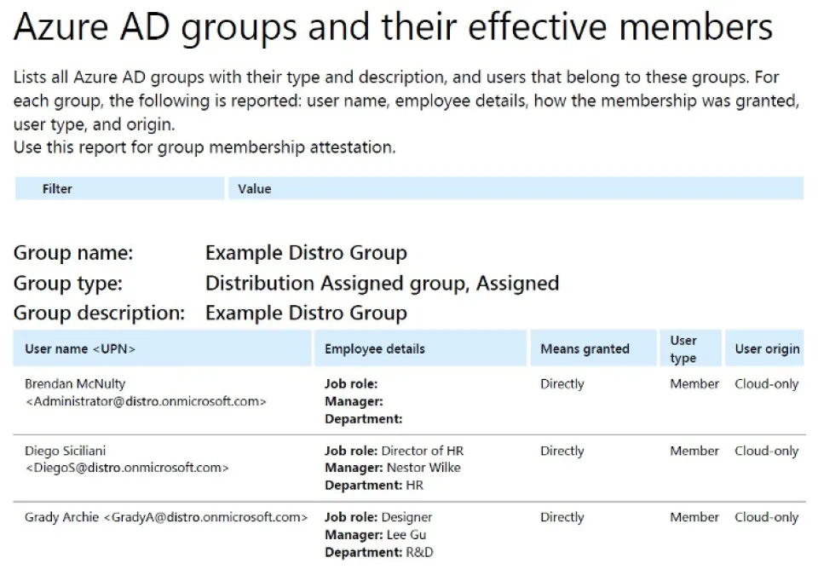818x575 pixels.
Task: Click the User type column header
Action: click(x=683, y=349)
